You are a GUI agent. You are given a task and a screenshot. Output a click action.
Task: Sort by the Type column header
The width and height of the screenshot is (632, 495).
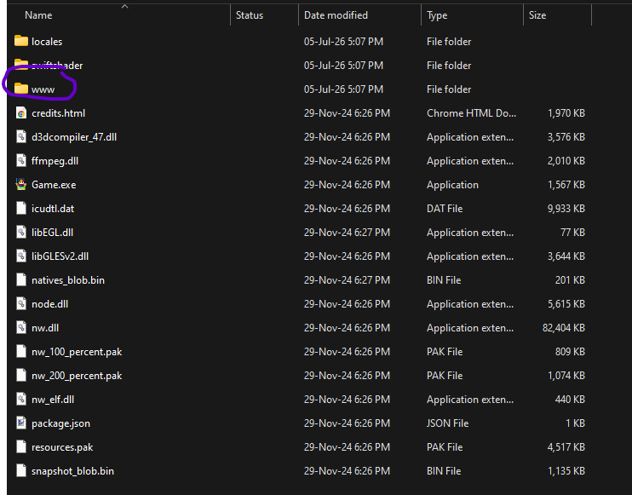coord(437,15)
